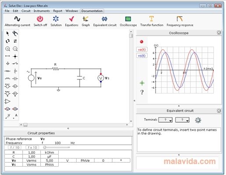Open the Oscilloscope from toolbar

[128, 21]
